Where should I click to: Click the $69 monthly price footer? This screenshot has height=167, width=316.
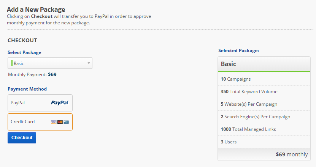[291, 154]
